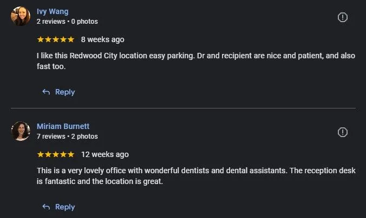366x218 pixels.
Task: Click the "7 reviews • 2 photos" text
Action: (67, 137)
